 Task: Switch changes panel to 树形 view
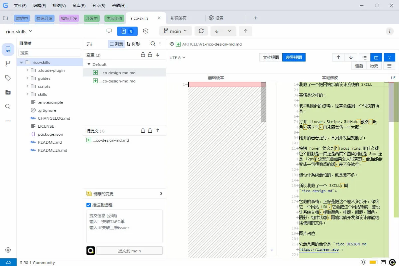(133, 44)
